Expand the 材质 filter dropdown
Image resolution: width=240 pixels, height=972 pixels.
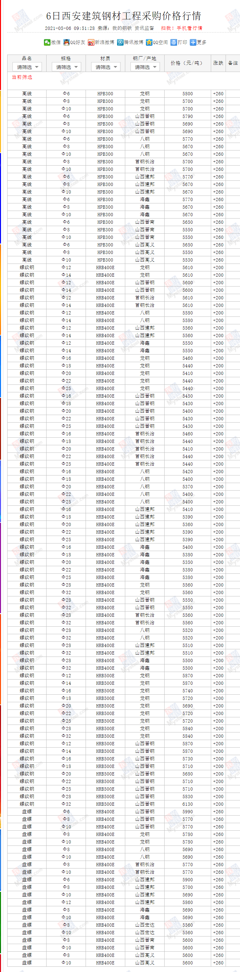point(106,67)
